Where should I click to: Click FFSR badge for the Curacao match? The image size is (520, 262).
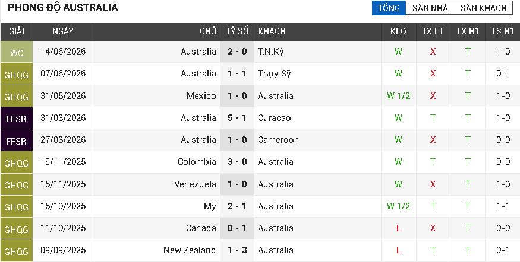pos(17,118)
